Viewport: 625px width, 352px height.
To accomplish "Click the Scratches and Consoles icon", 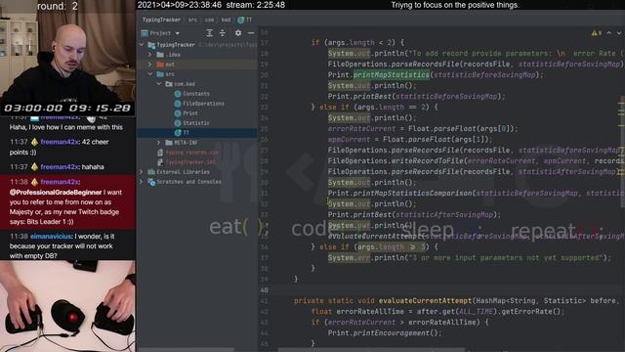I will coord(151,182).
